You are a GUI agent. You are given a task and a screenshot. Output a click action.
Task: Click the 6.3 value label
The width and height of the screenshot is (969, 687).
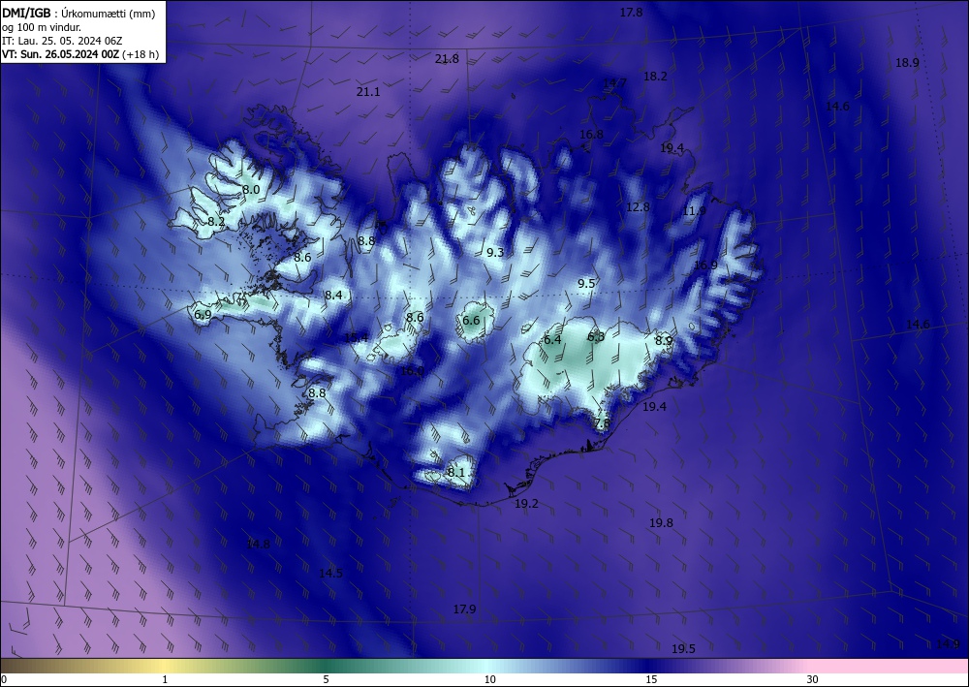[596, 336]
